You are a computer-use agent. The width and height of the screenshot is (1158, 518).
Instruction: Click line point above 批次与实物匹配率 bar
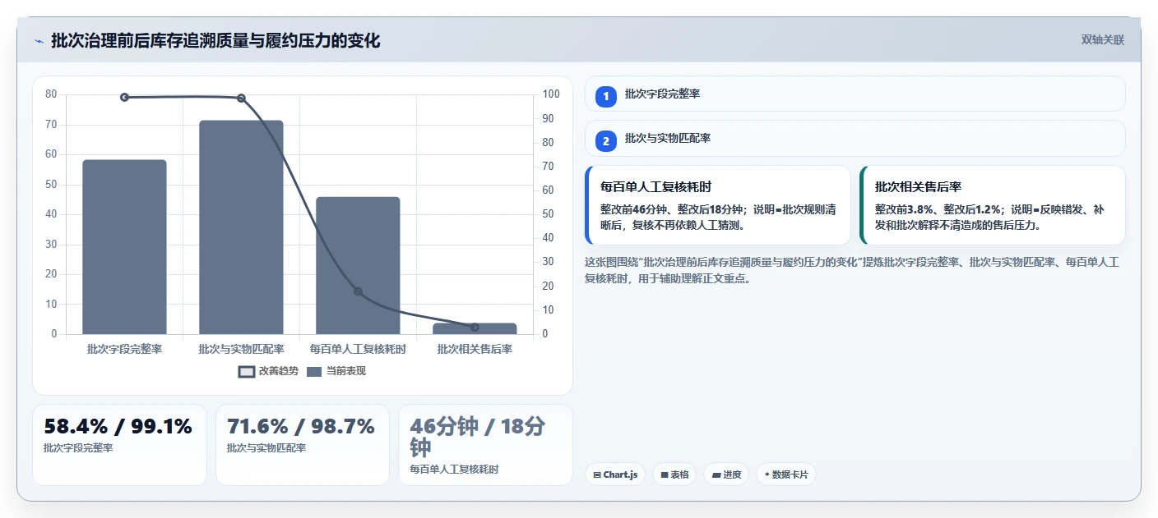(x=241, y=98)
